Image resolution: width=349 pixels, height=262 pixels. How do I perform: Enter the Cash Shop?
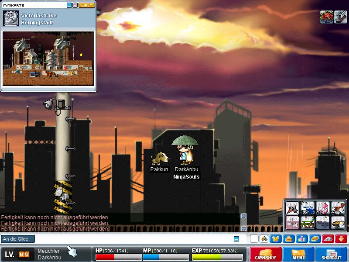click(265, 254)
